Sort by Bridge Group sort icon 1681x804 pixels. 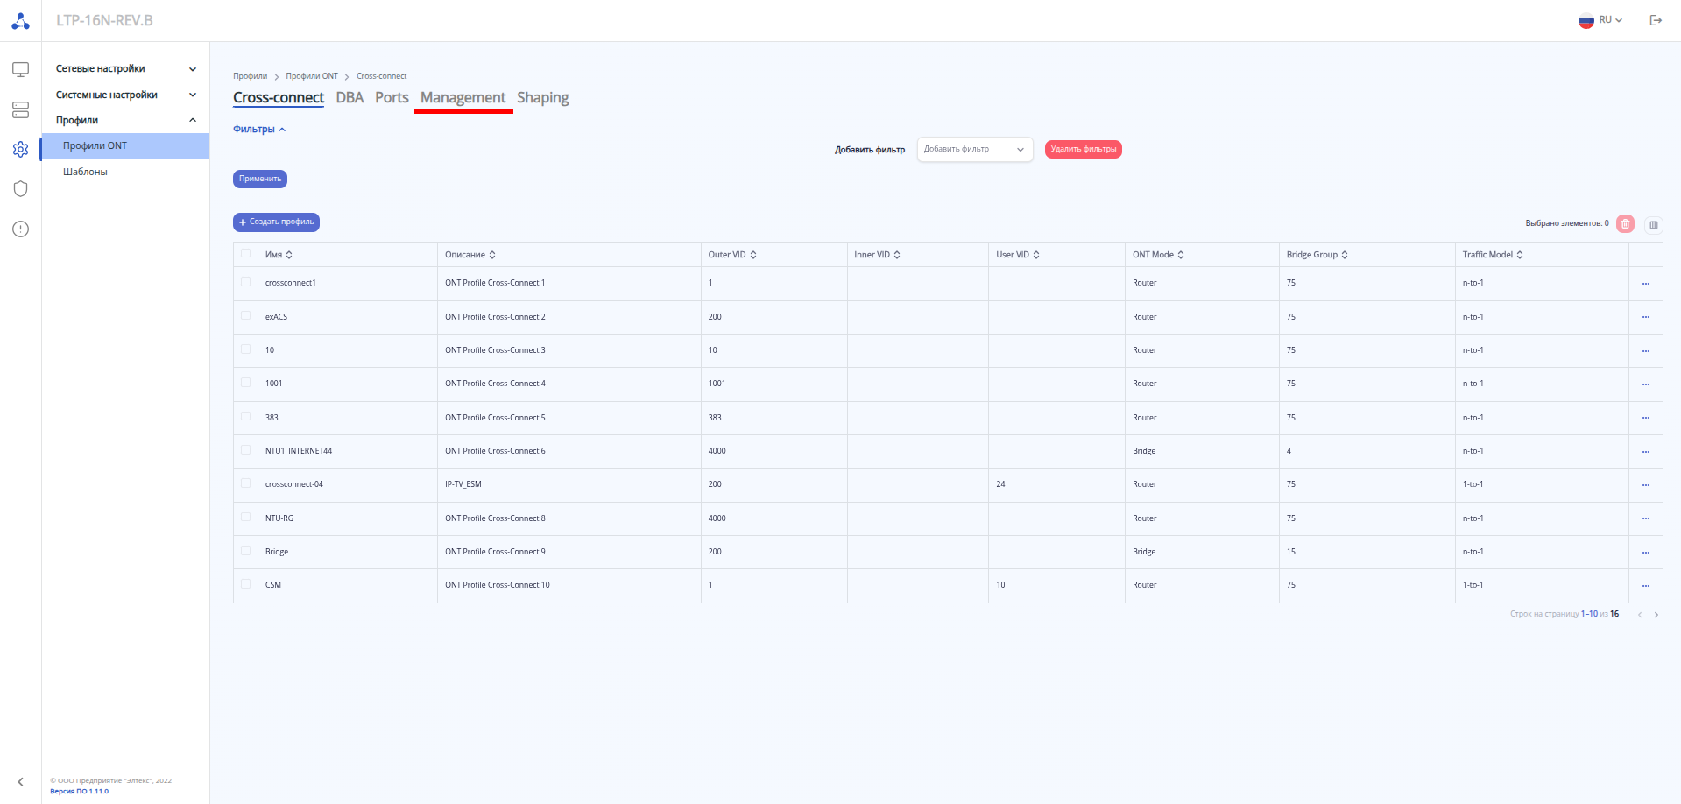pos(1345,255)
